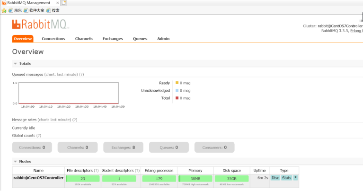This screenshot has height=191, width=363.
Task: Click the blue Unacknowledged legend swatch
Action: [177, 90]
